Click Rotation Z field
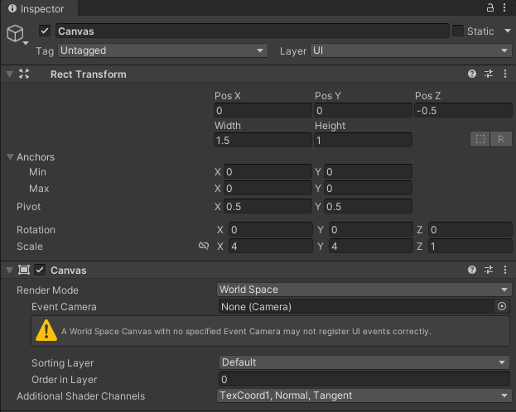516x412 pixels. [470, 229]
